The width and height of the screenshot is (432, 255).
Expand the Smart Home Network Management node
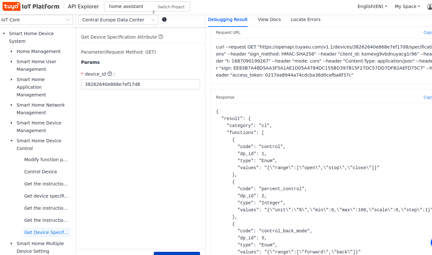tap(12, 105)
